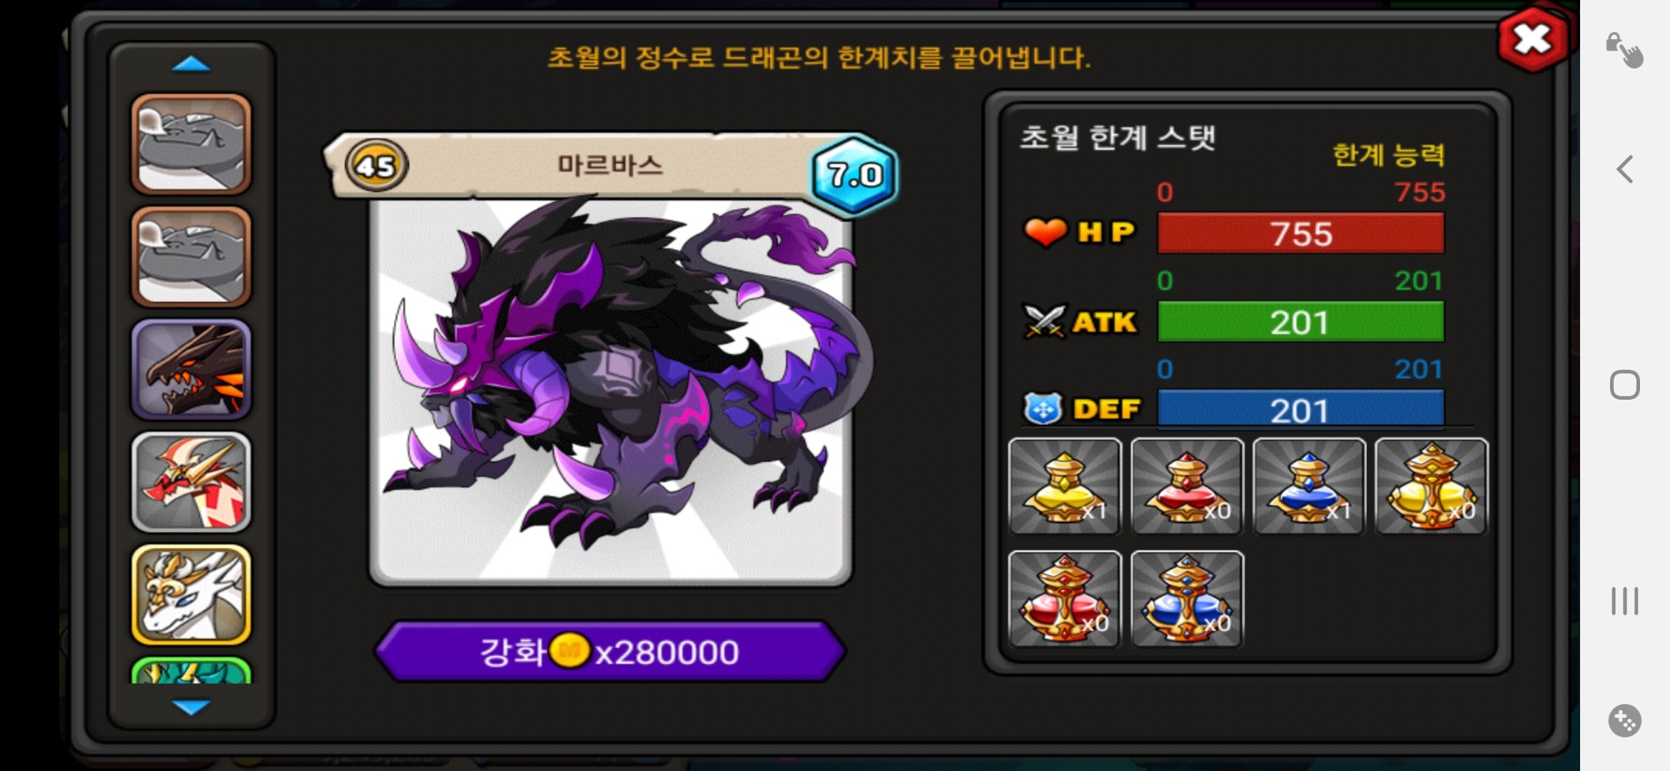Select the small red essence potion
The width and height of the screenshot is (1670, 771).
tap(1188, 486)
